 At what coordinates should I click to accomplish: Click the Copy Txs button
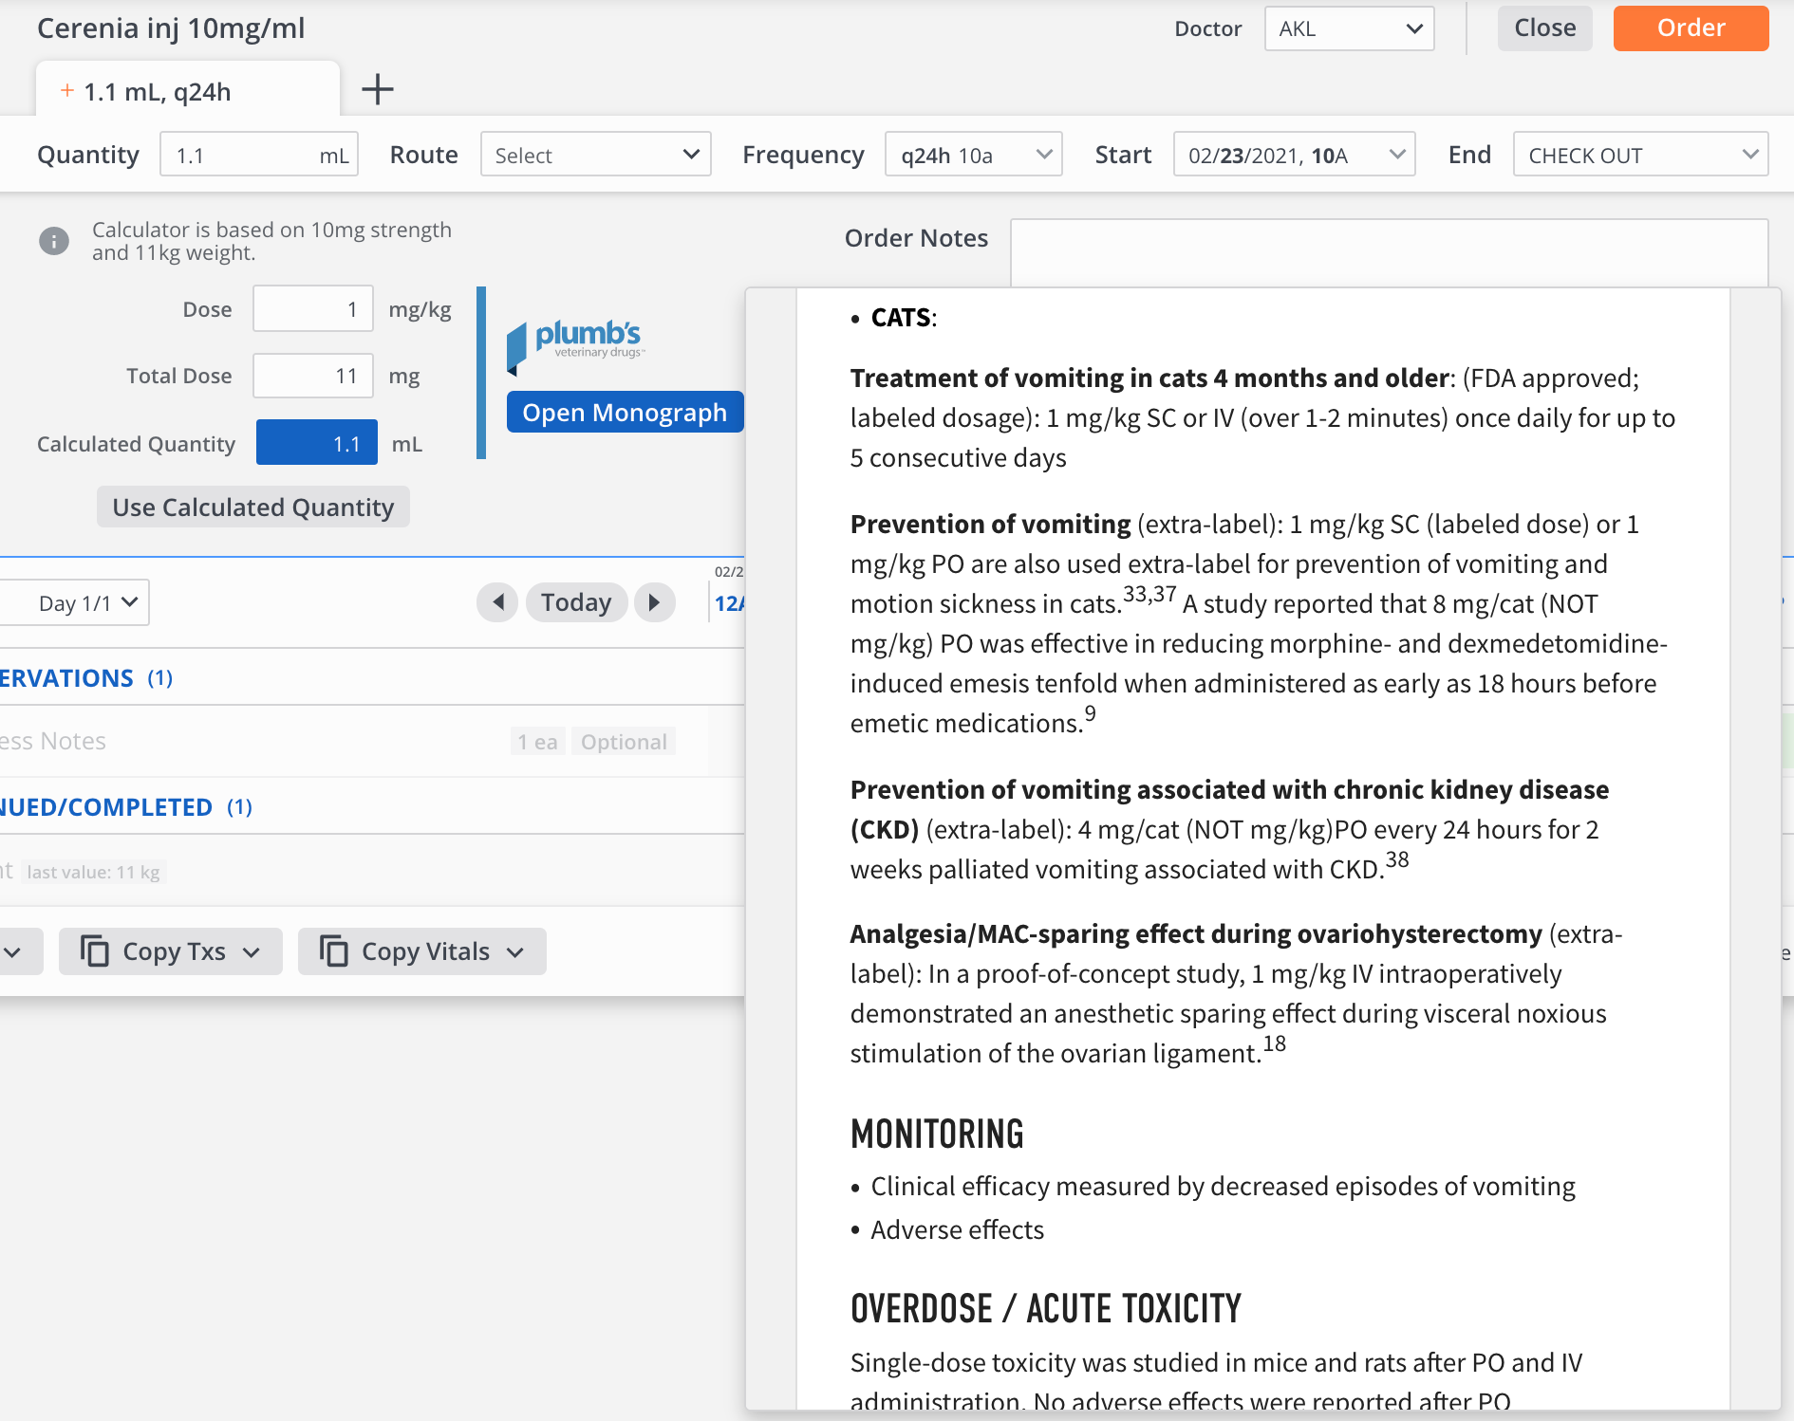(171, 951)
